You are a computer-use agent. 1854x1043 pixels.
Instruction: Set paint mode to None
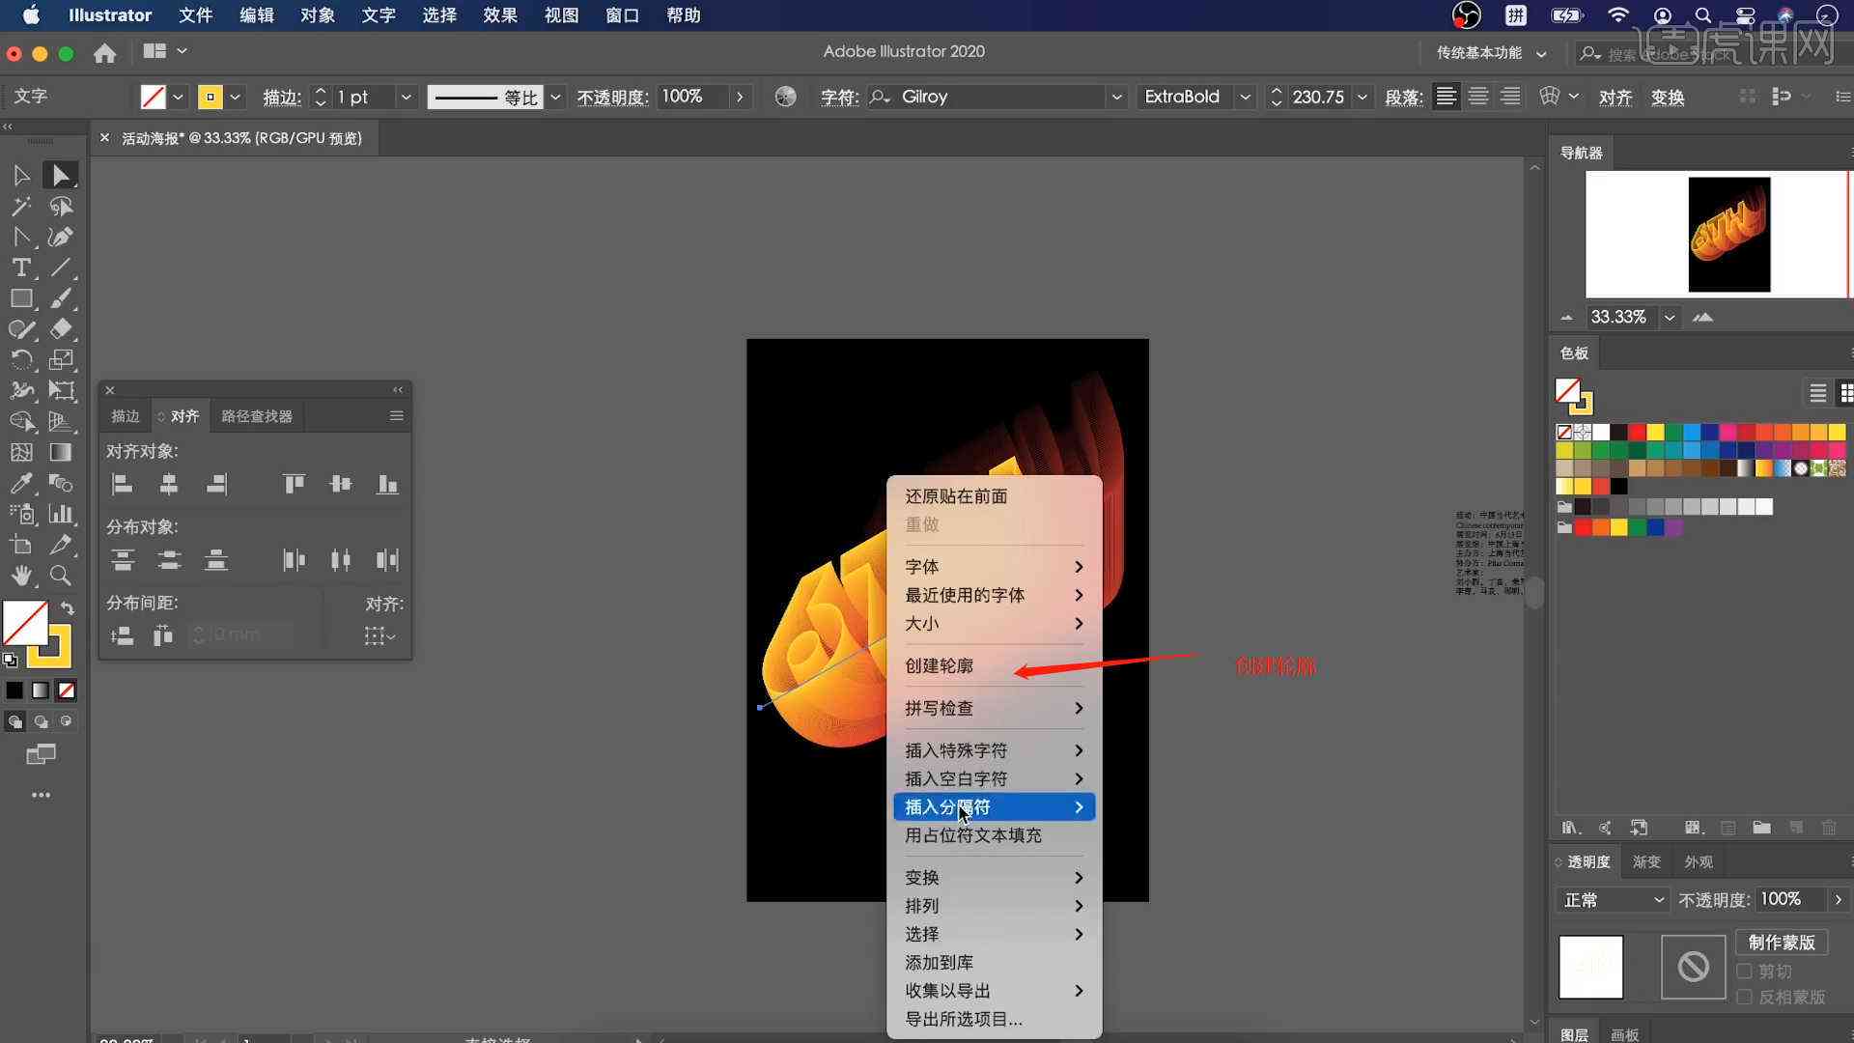tap(67, 691)
